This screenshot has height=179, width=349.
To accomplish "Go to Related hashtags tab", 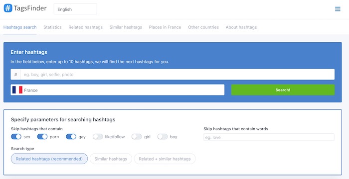I will (85, 27).
